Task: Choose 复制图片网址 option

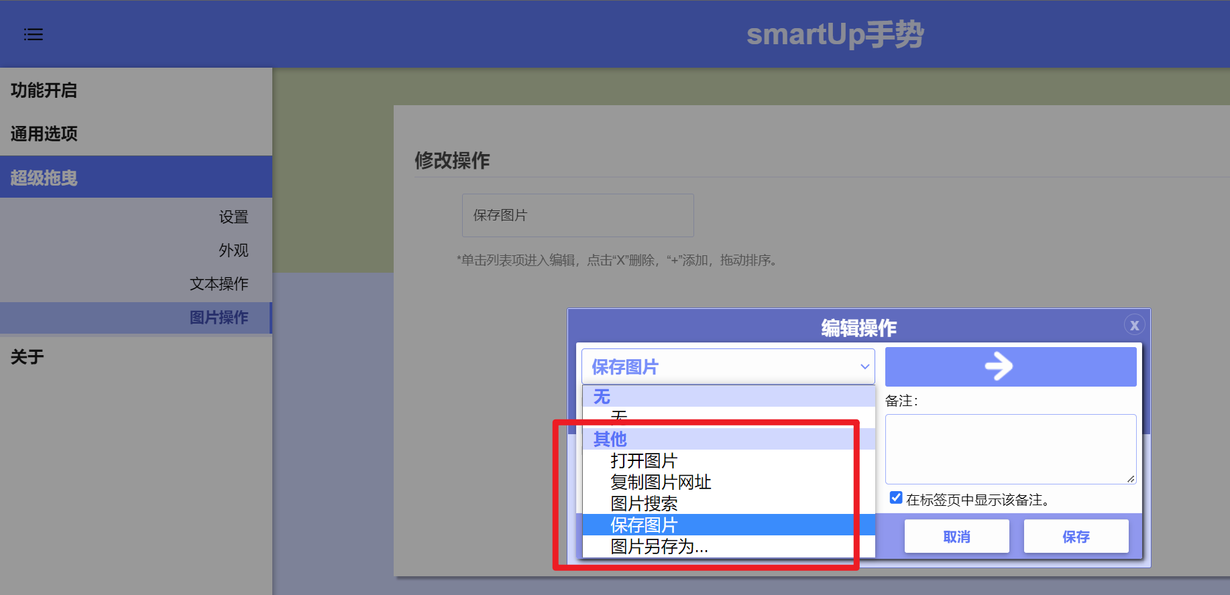Action: pyautogui.click(x=729, y=482)
